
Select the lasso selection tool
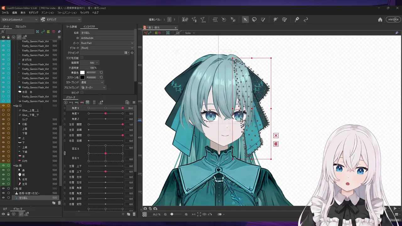[x=254, y=19]
